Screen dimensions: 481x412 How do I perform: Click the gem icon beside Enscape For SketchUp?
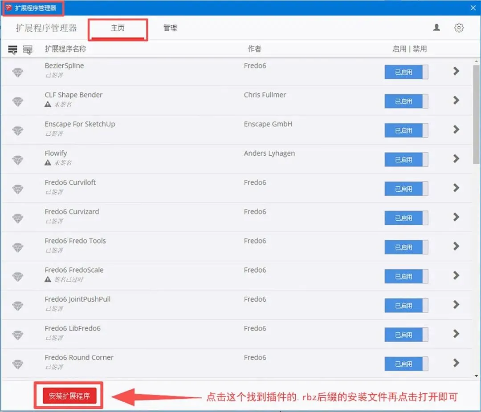18,131
